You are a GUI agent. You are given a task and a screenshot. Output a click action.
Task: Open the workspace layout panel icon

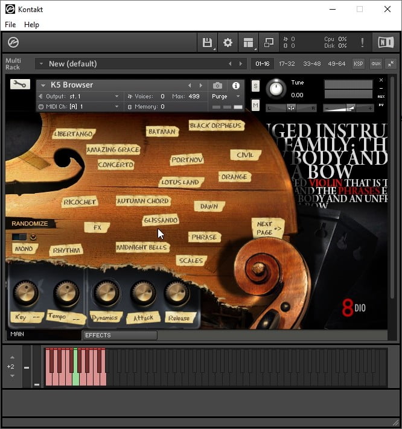248,42
